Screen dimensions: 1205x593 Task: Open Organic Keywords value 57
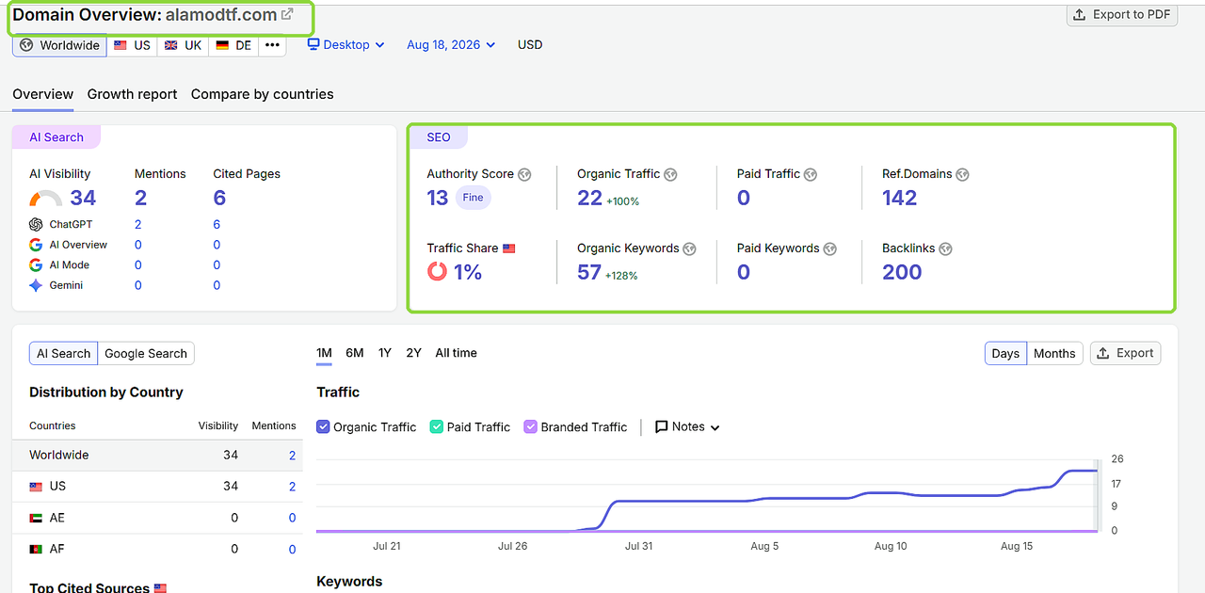click(589, 272)
